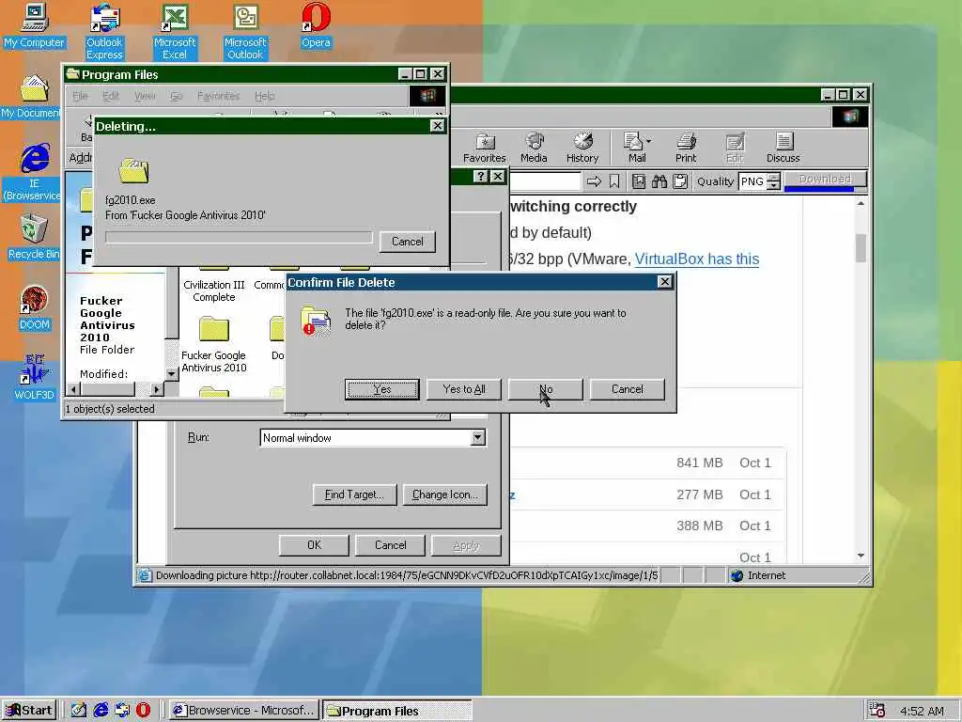Click No in Confirm File Delete
Screen dimensions: 962x722
pos(546,389)
